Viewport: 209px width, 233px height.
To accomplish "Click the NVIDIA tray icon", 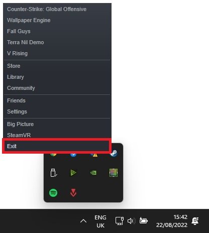I will point(93,173).
